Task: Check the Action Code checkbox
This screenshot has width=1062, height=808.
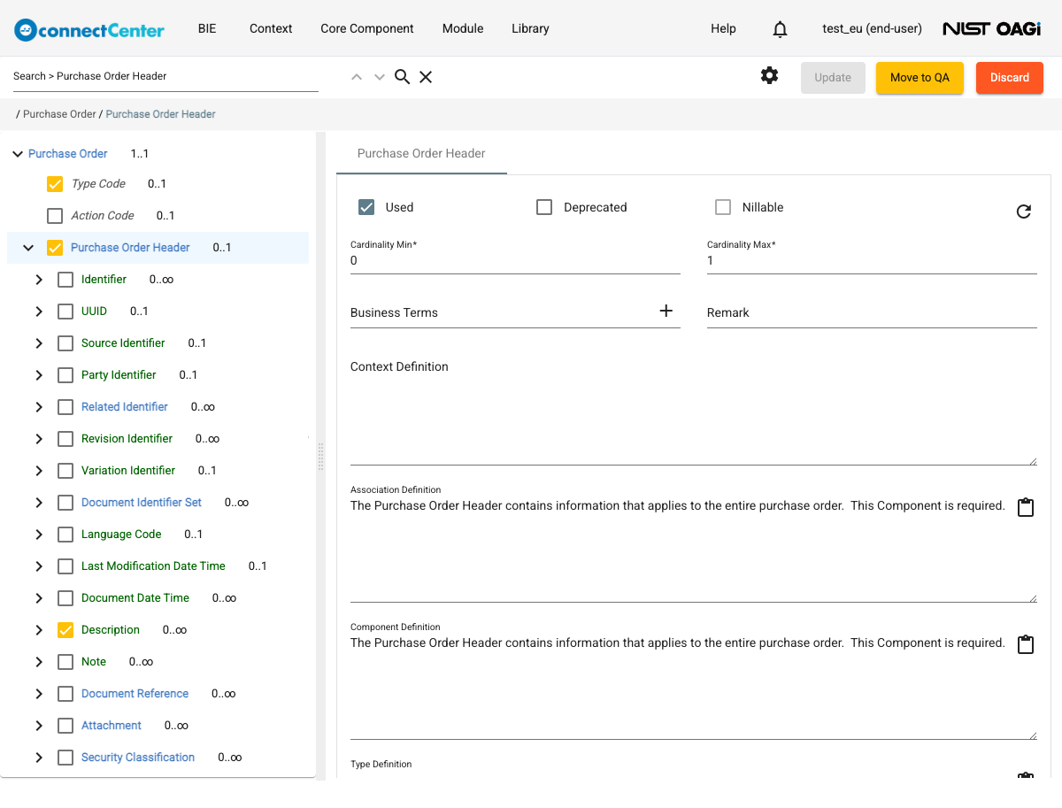Action: click(55, 216)
